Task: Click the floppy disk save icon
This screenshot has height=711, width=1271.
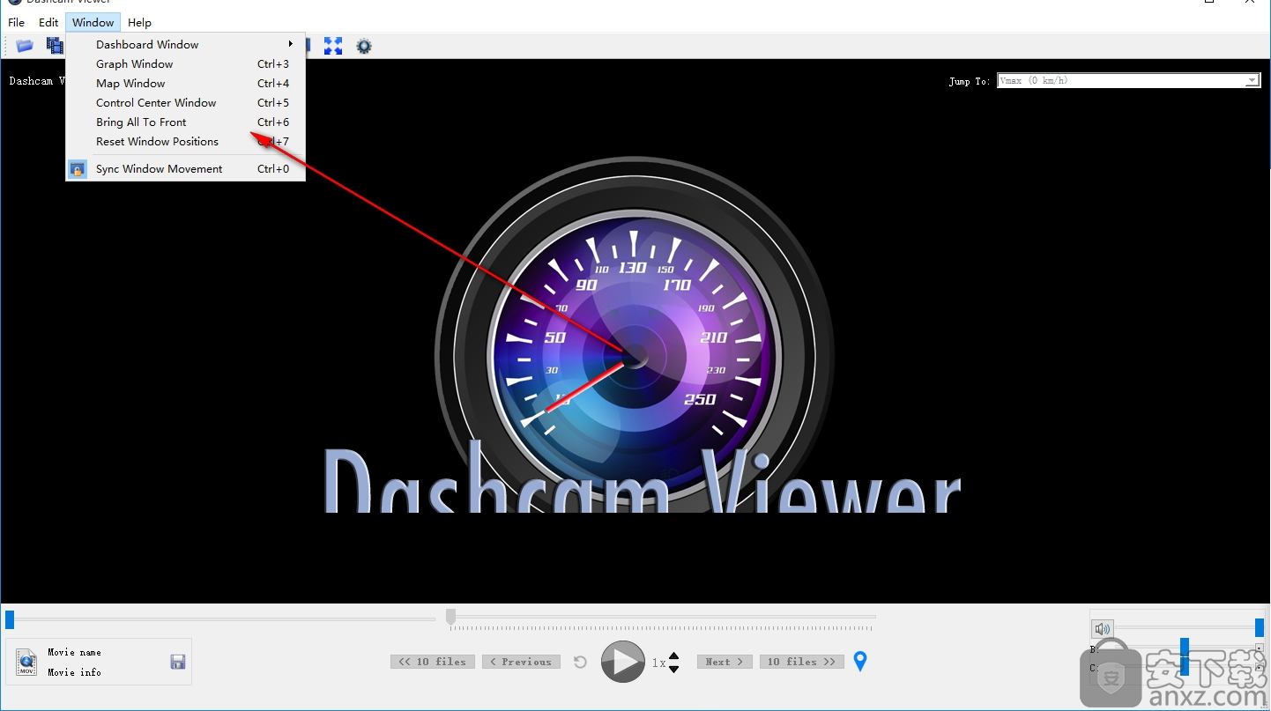Action: click(x=177, y=662)
